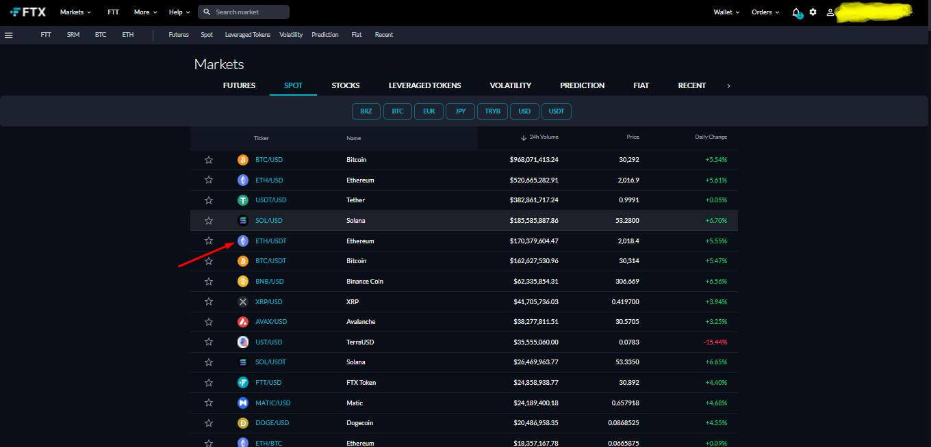The height and width of the screenshot is (447, 931).
Task: Click the Ethereum icon for ETH/USDT
Action: 243,241
